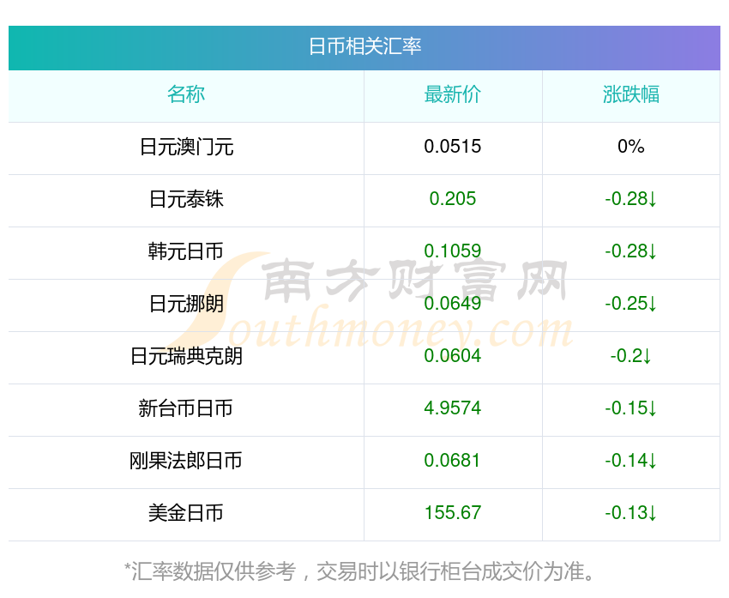Choose the 刚果法郎日币 currency pair
The image size is (729, 598).
[186, 461]
